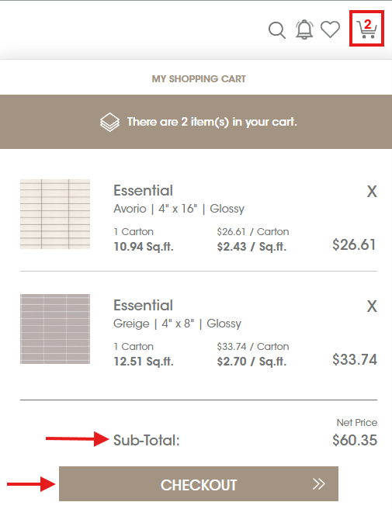
Task: Remove Essential Greige item with X
Action: pyautogui.click(x=372, y=306)
